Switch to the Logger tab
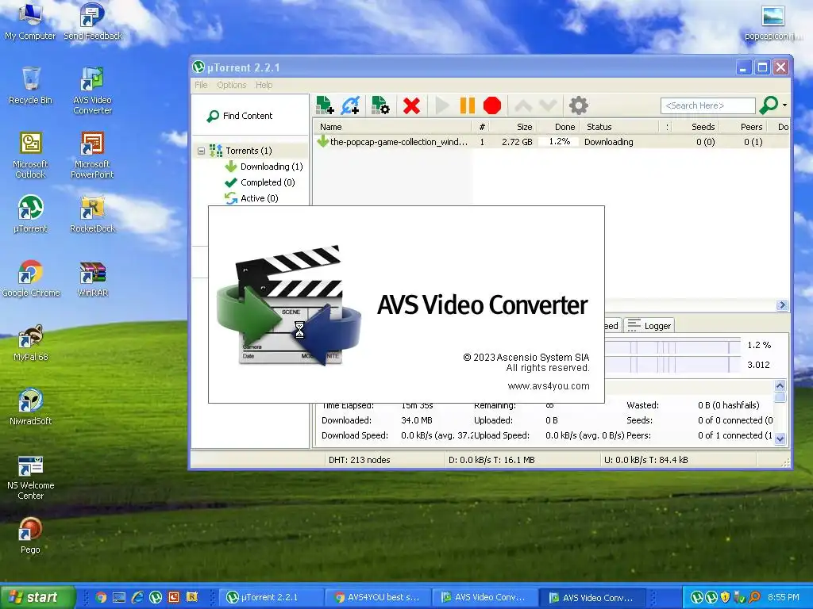 point(649,325)
